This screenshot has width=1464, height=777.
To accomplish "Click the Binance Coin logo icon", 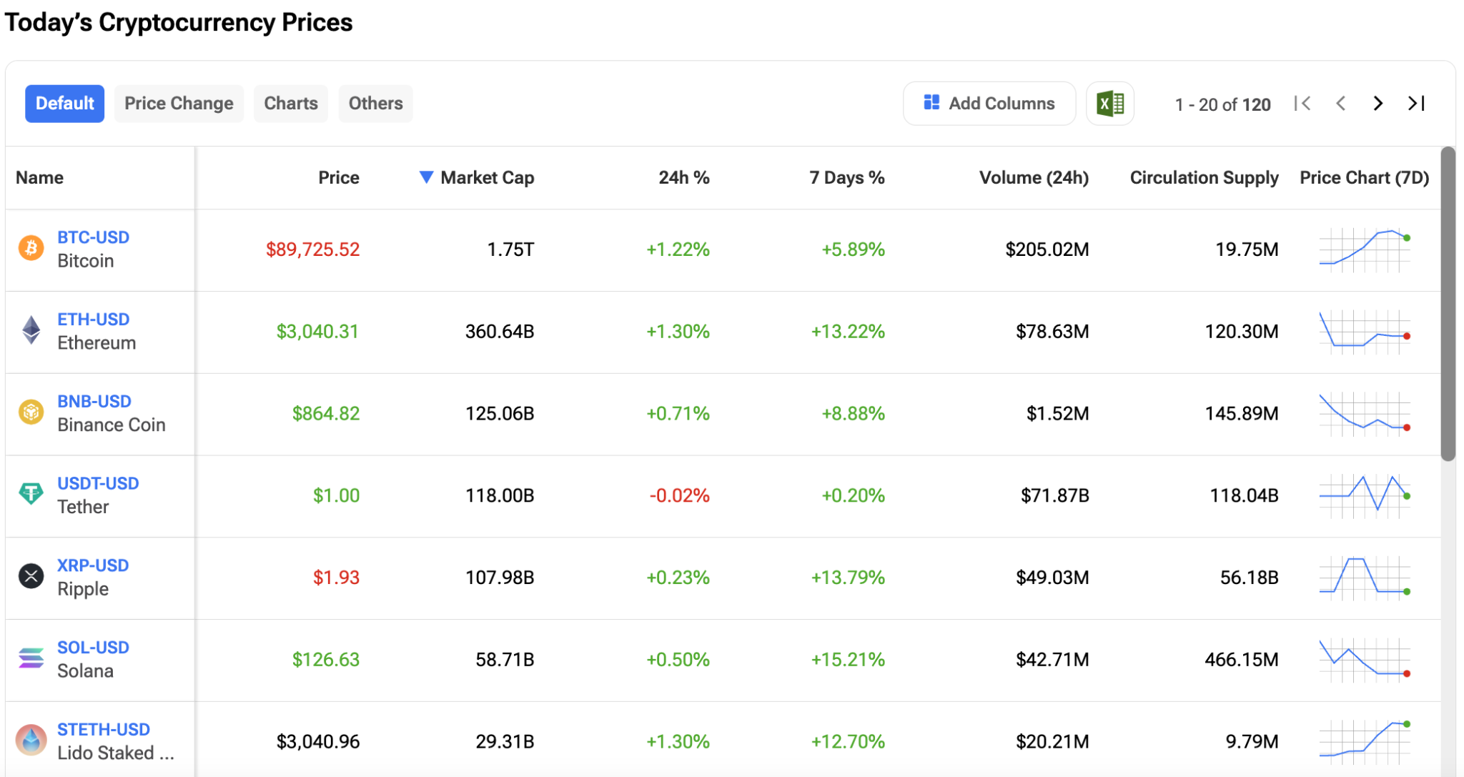I will pyautogui.click(x=31, y=412).
